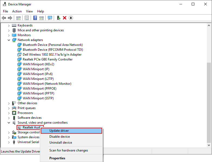Choose Update driver from context menu
212x162 pixels.
tap(71, 131)
